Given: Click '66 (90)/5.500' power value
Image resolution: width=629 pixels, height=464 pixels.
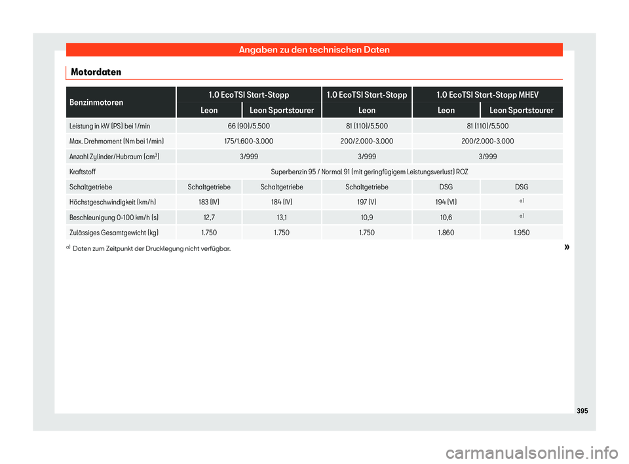Looking at the screenshot, I should pos(249,126).
